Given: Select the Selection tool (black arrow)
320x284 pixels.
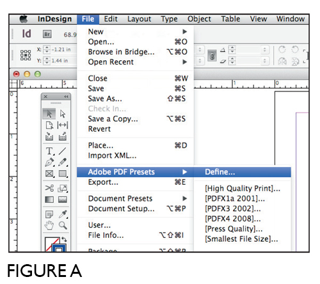Looking at the screenshot, I should point(49,114).
